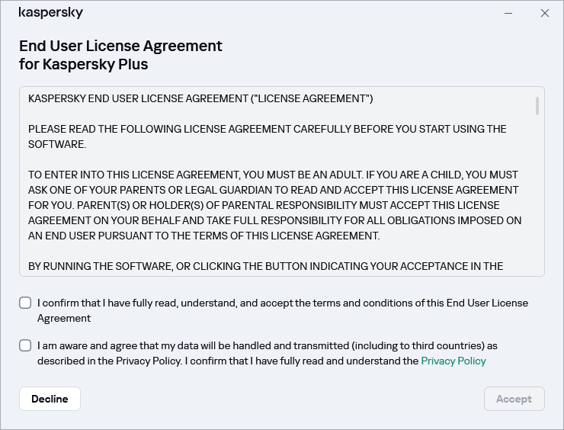The width and height of the screenshot is (564, 430).
Task: Click the Kaspersky logo in the title bar
Action: [50, 14]
